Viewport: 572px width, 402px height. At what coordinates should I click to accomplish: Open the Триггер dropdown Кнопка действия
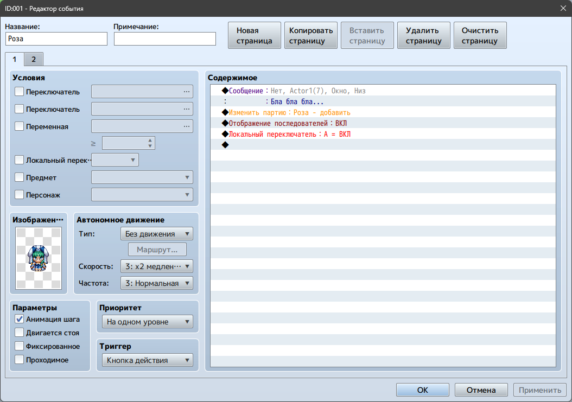148,360
